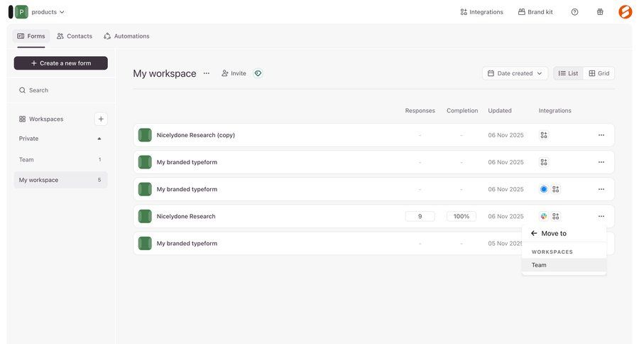This screenshot has width=639, height=344.
Task: Open the Contacts tab
Action: tap(74, 36)
